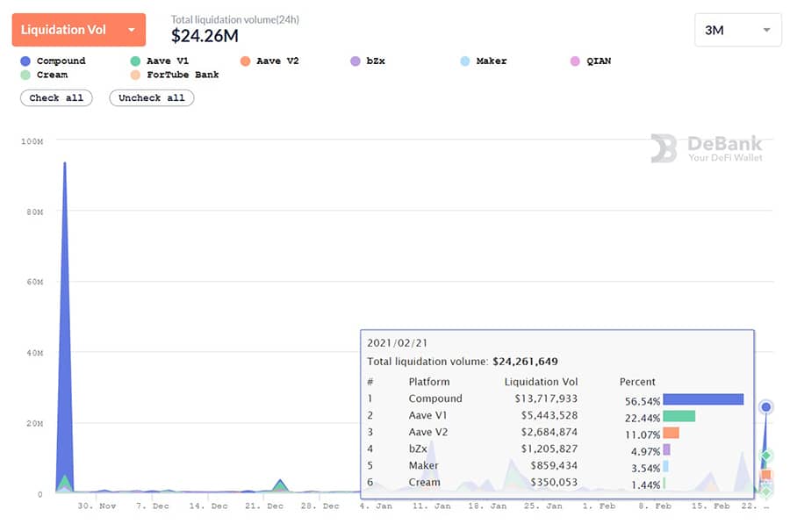Screen dimensions: 790x524
Task: Click the blue Compound percent bar
Action: tap(703, 399)
